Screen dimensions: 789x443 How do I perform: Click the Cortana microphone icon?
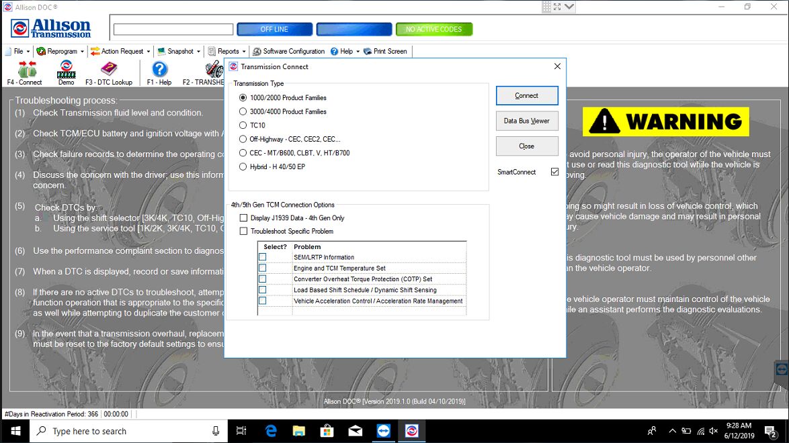pos(215,431)
